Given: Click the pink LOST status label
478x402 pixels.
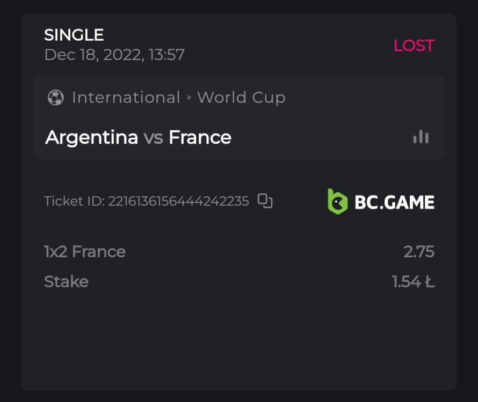Looking at the screenshot, I should click(x=414, y=46).
